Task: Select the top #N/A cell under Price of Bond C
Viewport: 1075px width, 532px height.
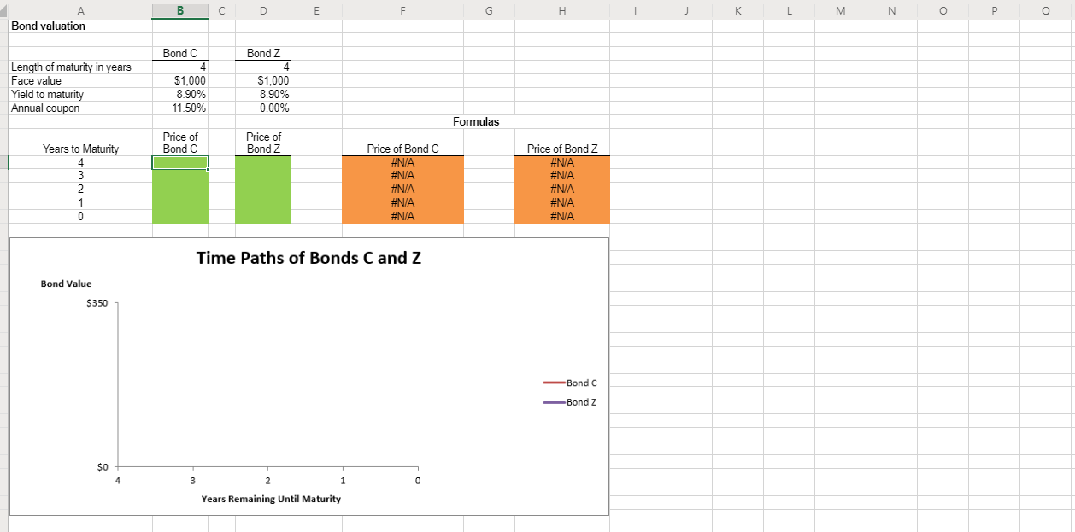Action: coord(402,161)
